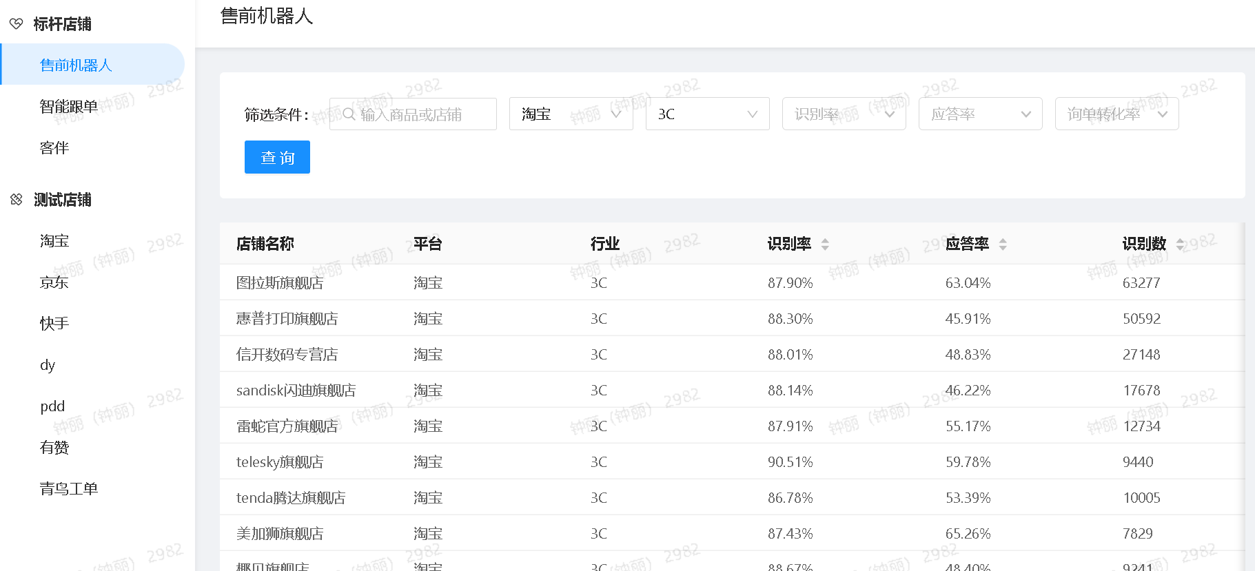Sort by 识别数 using its sort arrows
This screenshot has height=571, width=1255.
click(1180, 244)
